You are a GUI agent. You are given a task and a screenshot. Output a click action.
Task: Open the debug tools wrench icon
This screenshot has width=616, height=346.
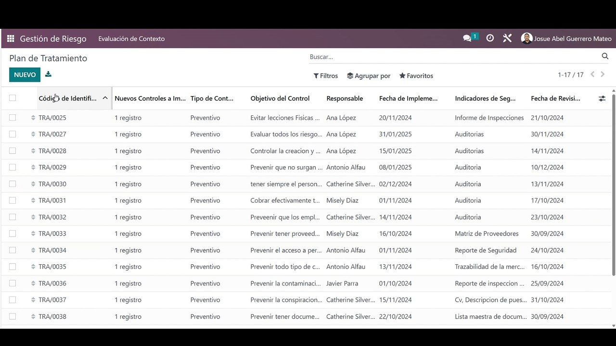coord(507,38)
